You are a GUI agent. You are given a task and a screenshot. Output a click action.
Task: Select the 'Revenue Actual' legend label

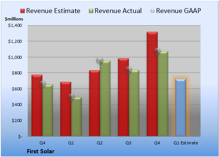(x=118, y=11)
